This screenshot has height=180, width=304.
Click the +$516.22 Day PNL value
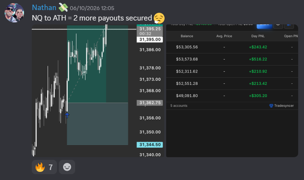(x=258, y=59)
